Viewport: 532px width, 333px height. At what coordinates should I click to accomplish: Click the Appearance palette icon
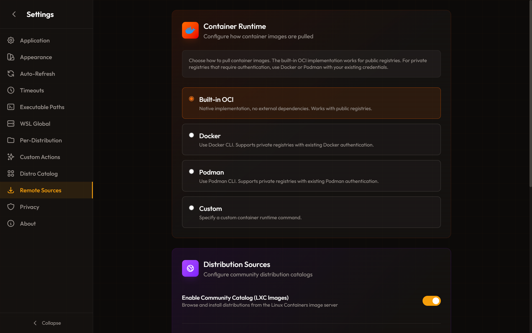[11, 57]
